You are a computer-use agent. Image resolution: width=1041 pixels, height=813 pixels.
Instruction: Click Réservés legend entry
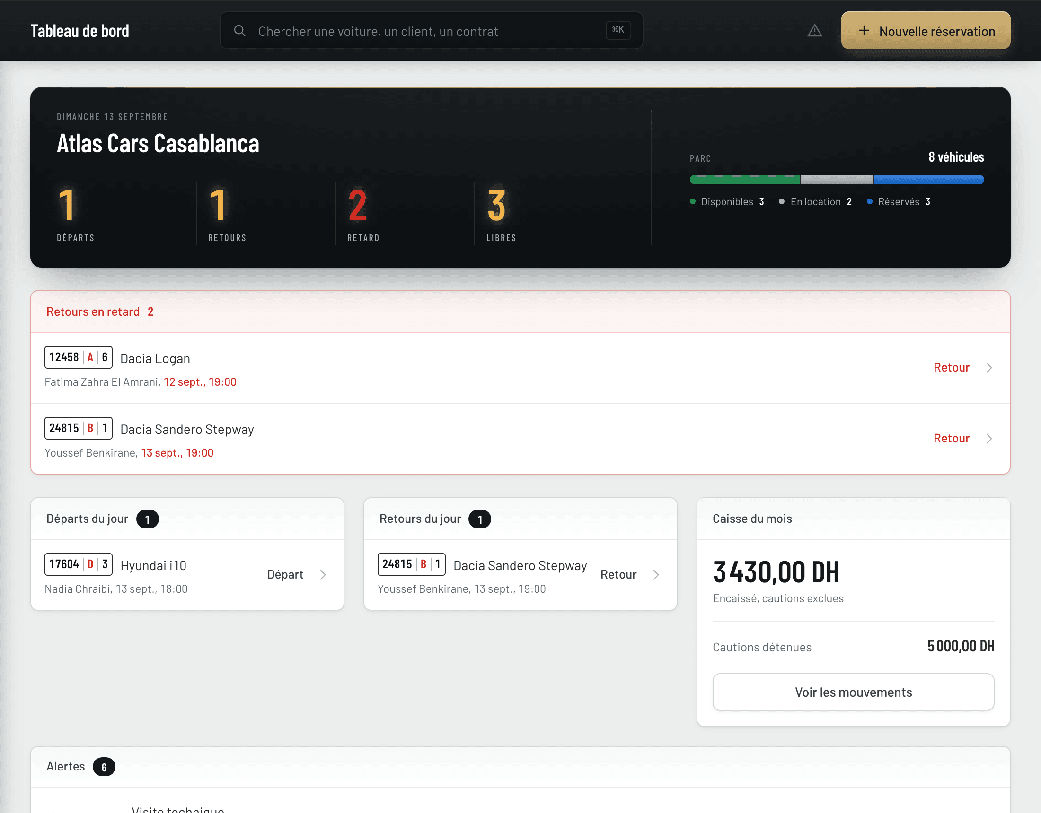pos(899,202)
